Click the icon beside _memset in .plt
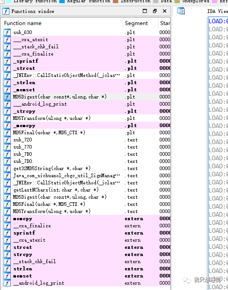228x290 pixels. (7, 90)
